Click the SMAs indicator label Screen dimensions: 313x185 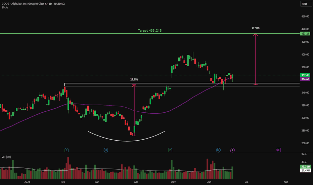click(x=5, y=8)
